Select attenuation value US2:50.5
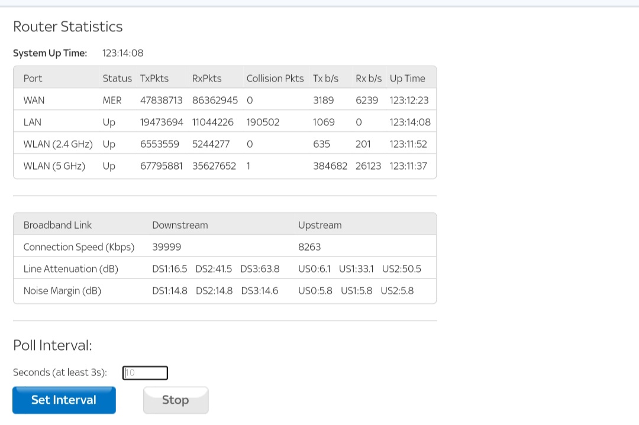Image resolution: width=639 pixels, height=425 pixels. point(401,269)
